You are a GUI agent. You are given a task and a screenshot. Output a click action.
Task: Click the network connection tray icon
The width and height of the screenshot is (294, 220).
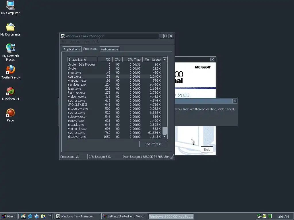259,216
